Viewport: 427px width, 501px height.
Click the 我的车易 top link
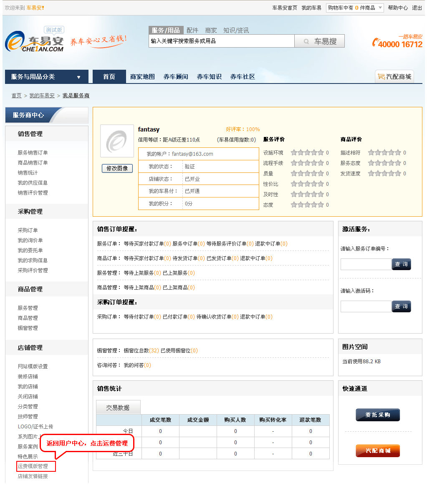pyautogui.click(x=311, y=8)
